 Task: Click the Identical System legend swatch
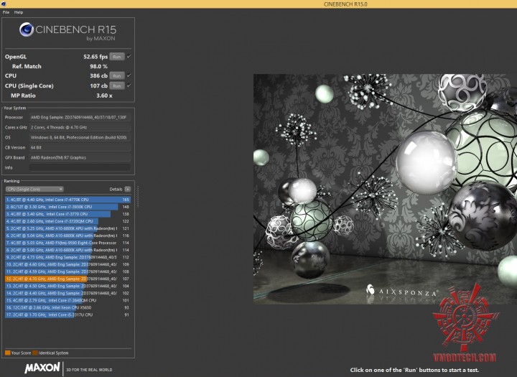coord(35,353)
